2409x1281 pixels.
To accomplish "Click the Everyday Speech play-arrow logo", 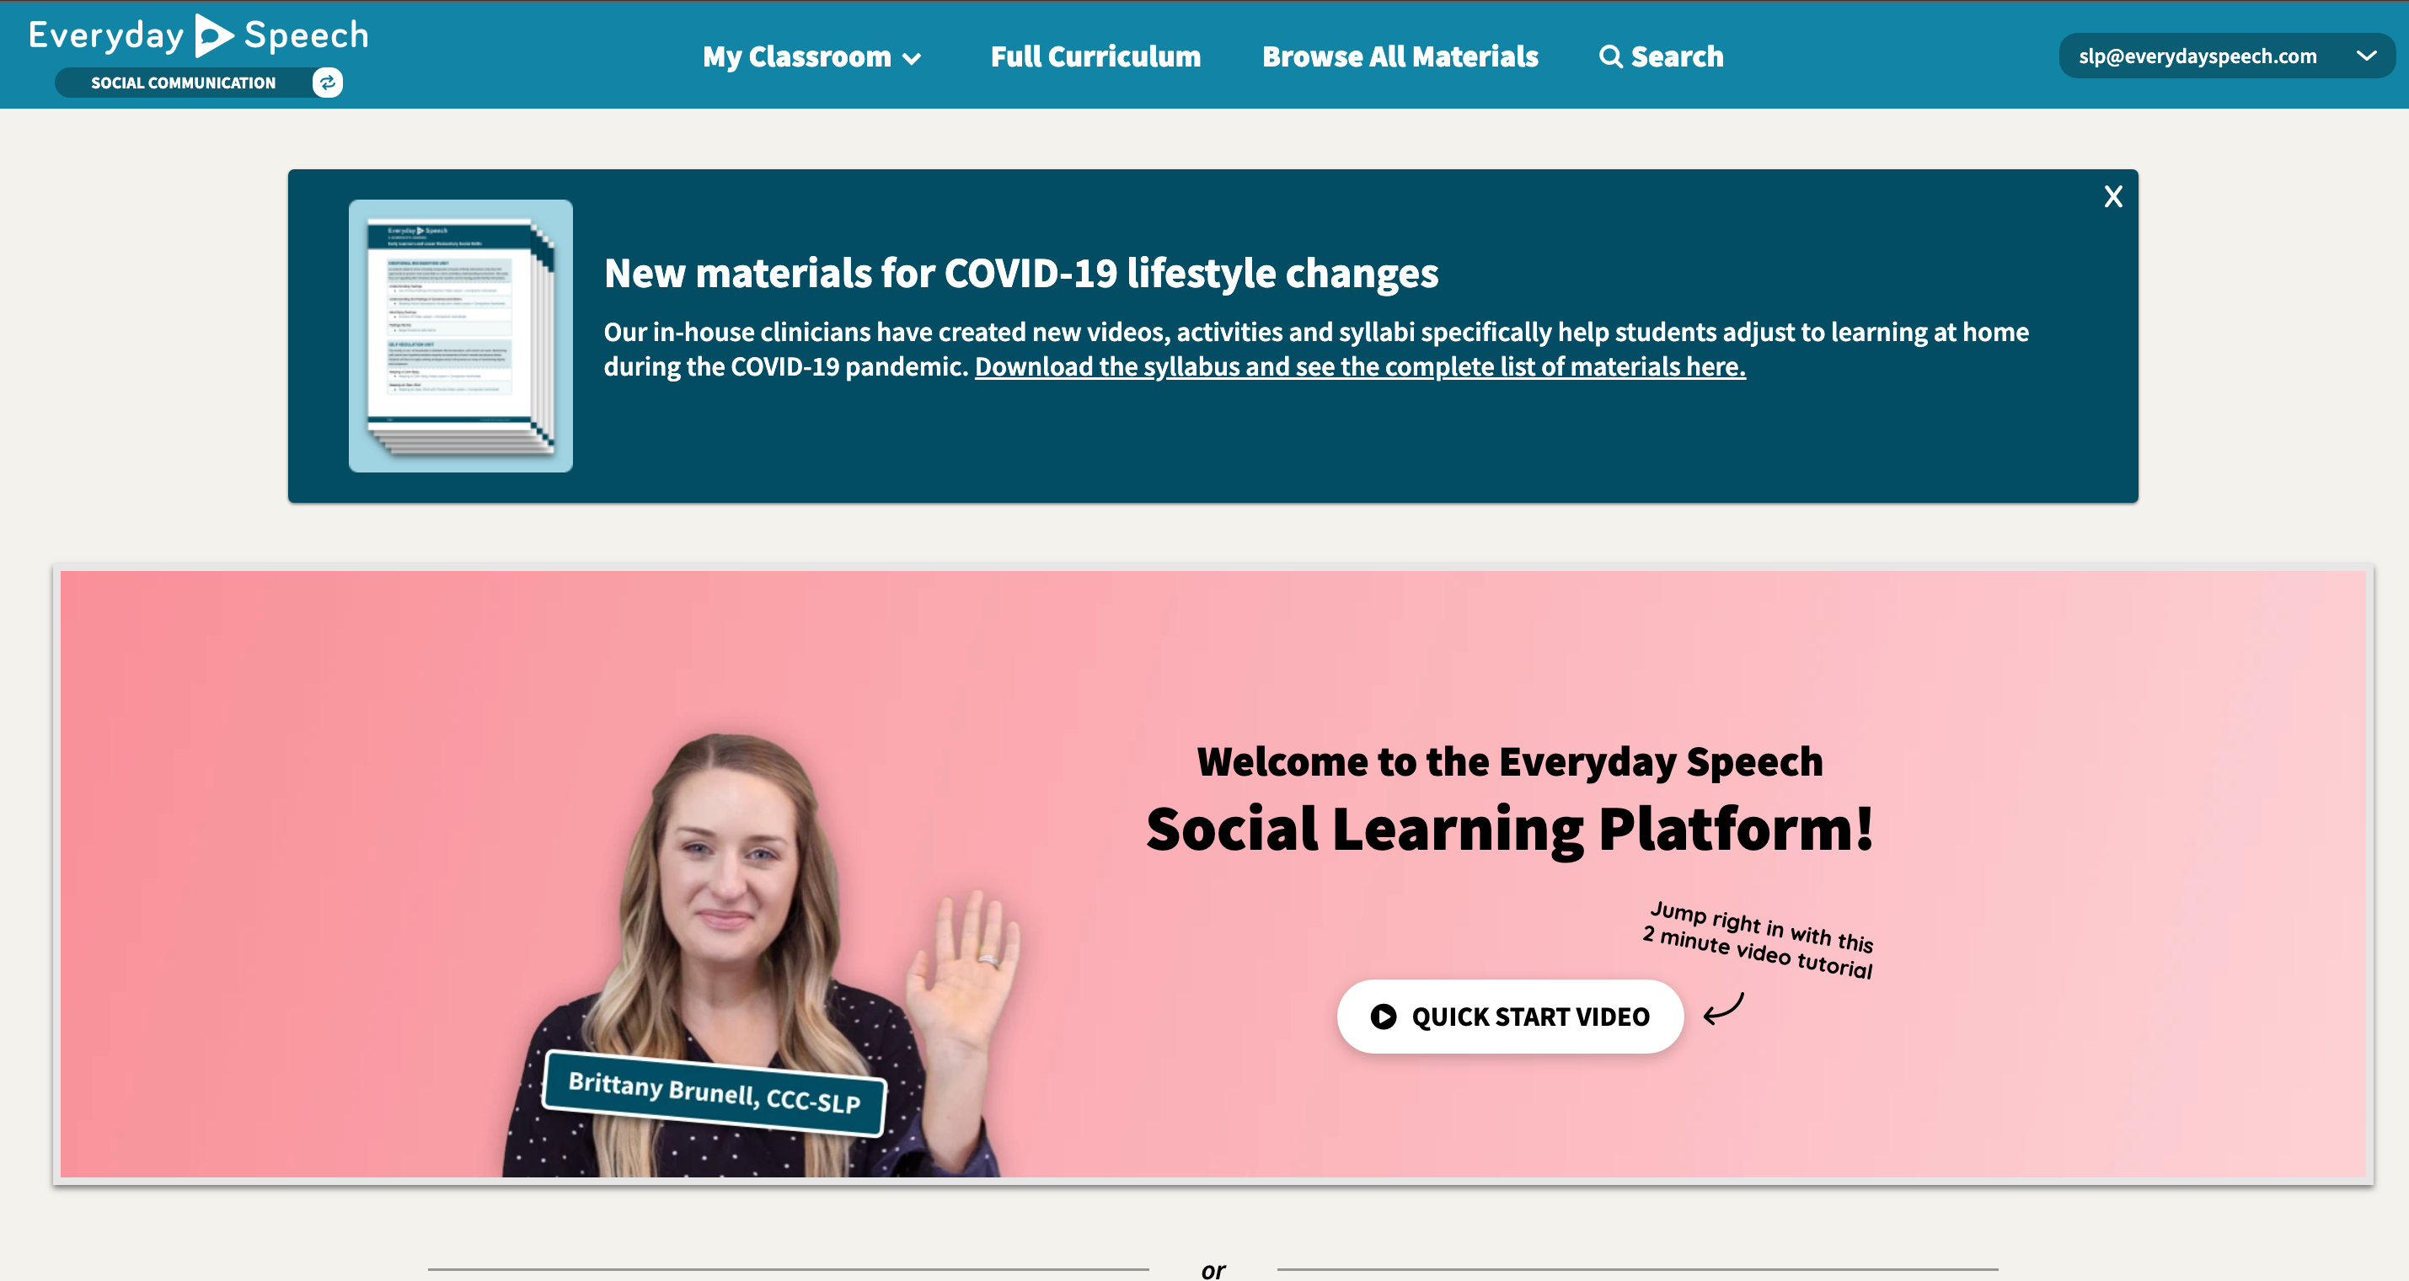I will [x=214, y=35].
